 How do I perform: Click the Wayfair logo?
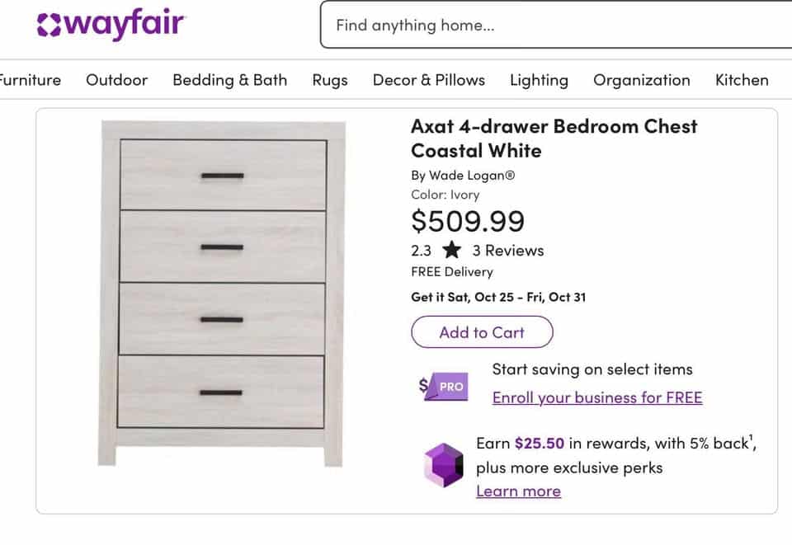pyautogui.click(x=111, y=24)
